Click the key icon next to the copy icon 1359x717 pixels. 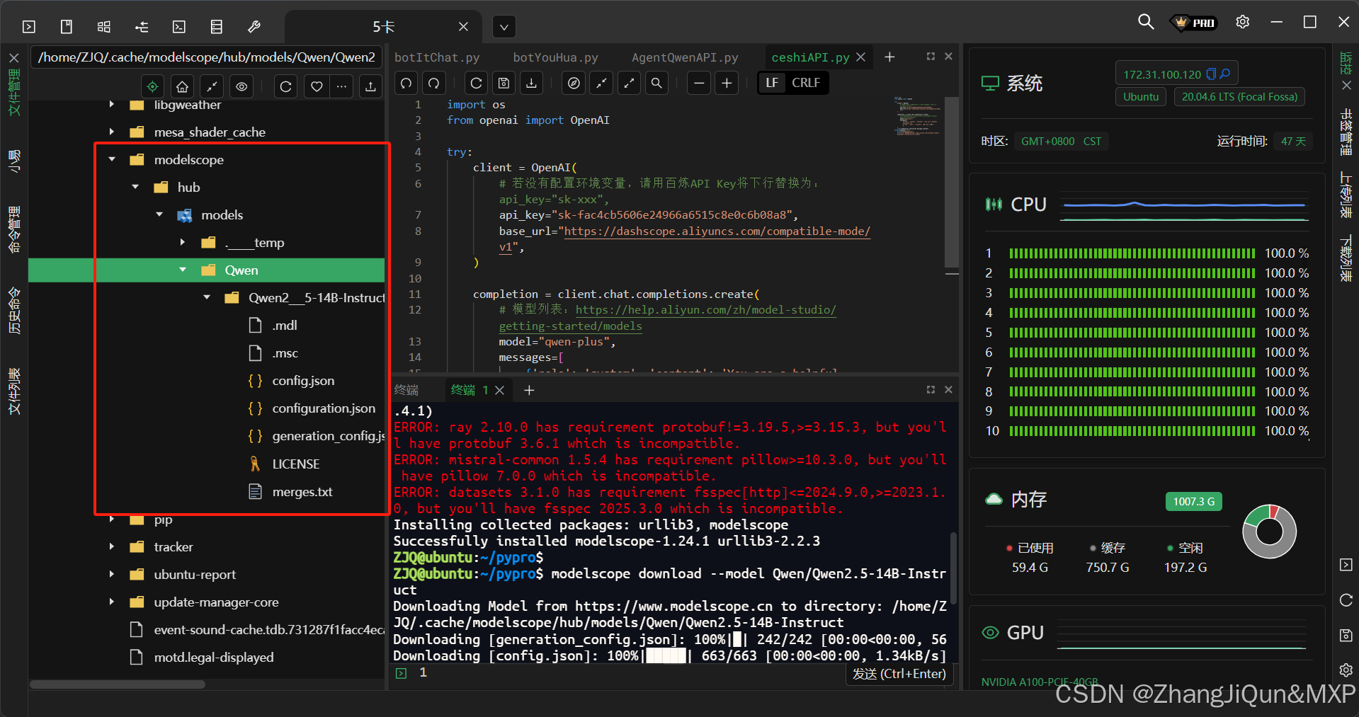pos(1225,74)
